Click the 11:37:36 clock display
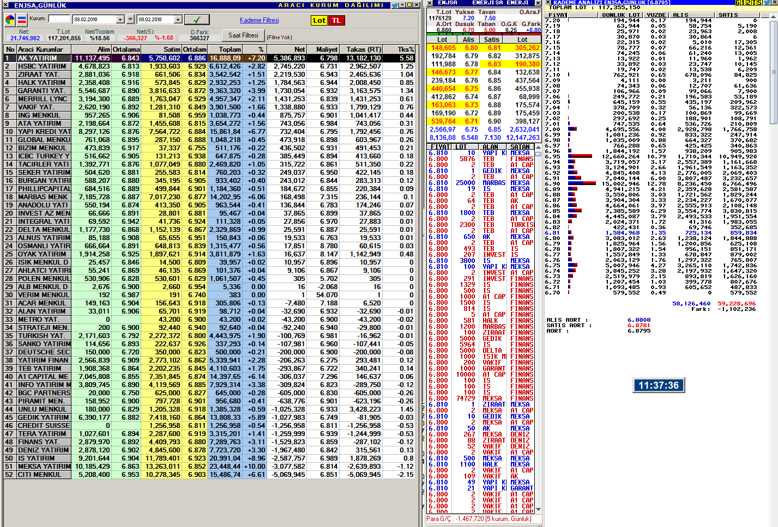 click(x=659, y=385)
